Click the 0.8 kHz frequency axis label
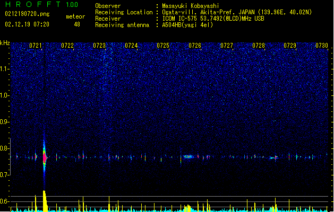 point(5,148)
